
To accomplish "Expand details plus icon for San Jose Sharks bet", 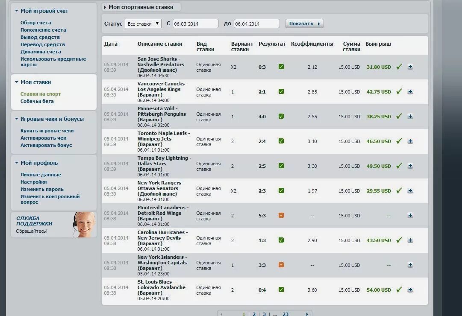I will coord(410,67).
